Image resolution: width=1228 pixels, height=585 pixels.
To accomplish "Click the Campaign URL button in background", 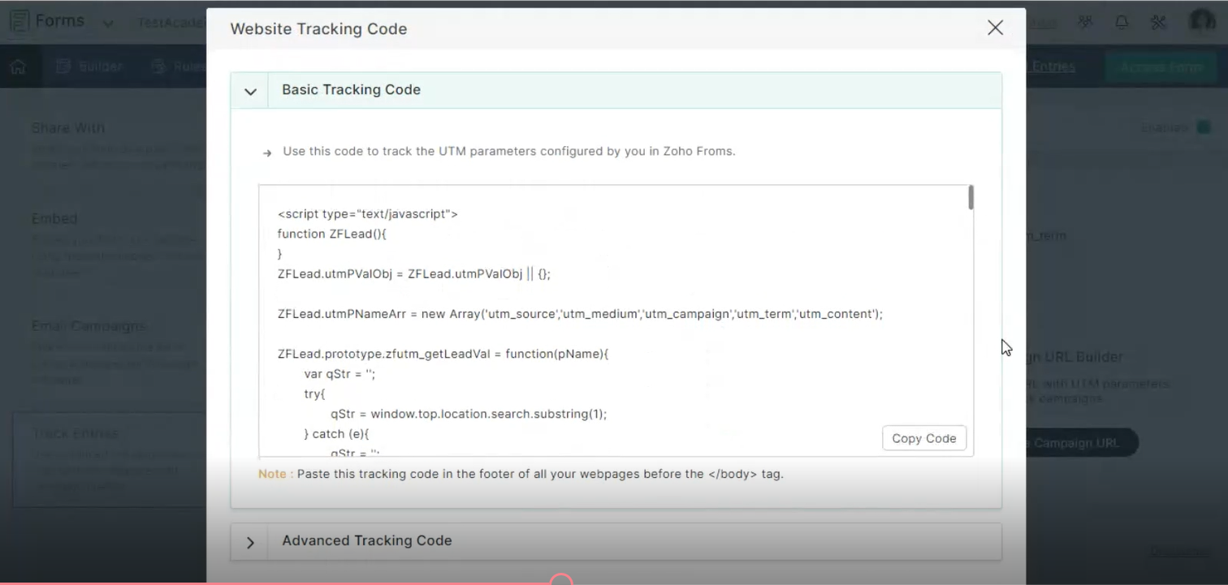I will click(x=1082, y=443).
